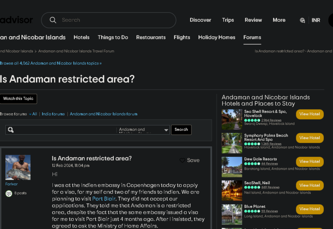333x229 pixels.
Task: Click the magnifier icon in top search bar
Action: click(53, 20)
